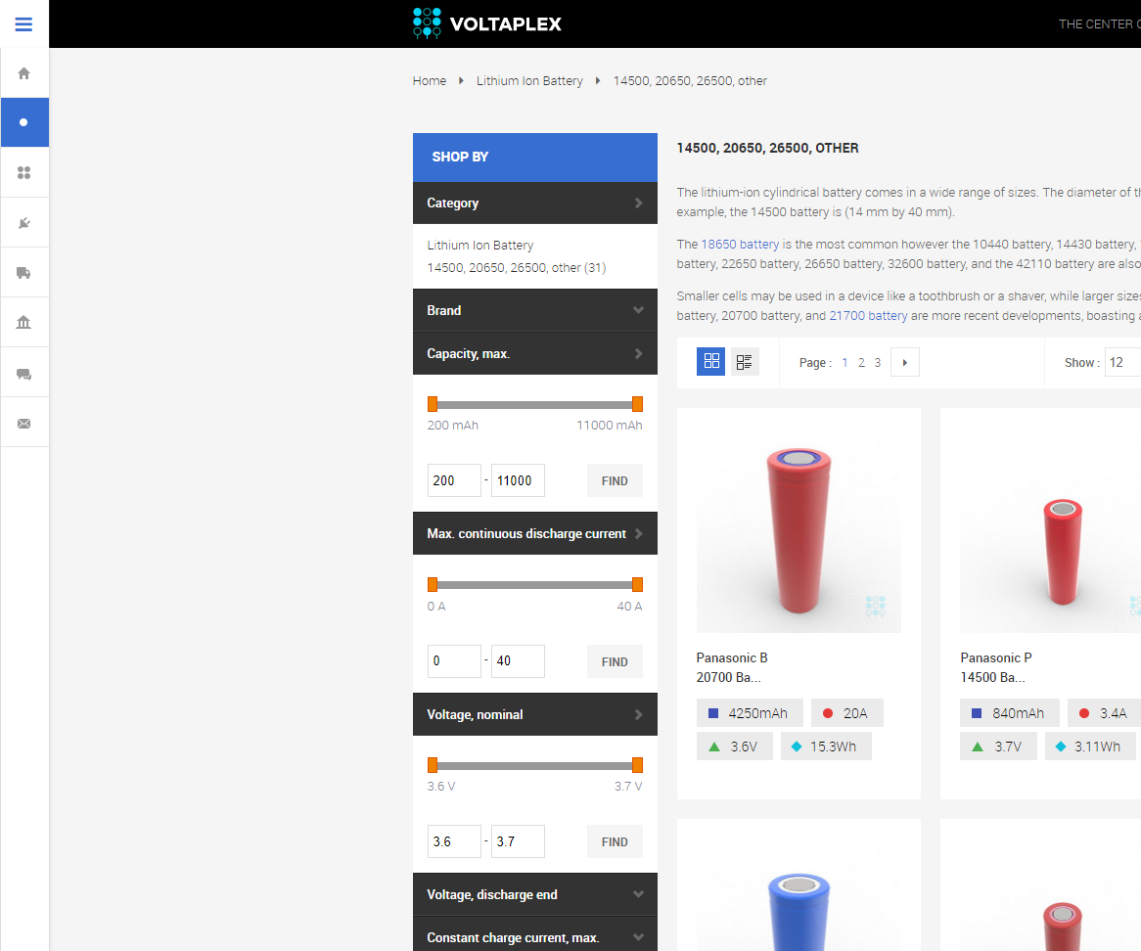Click the 20A discharge badge

[x=847, y=713]
